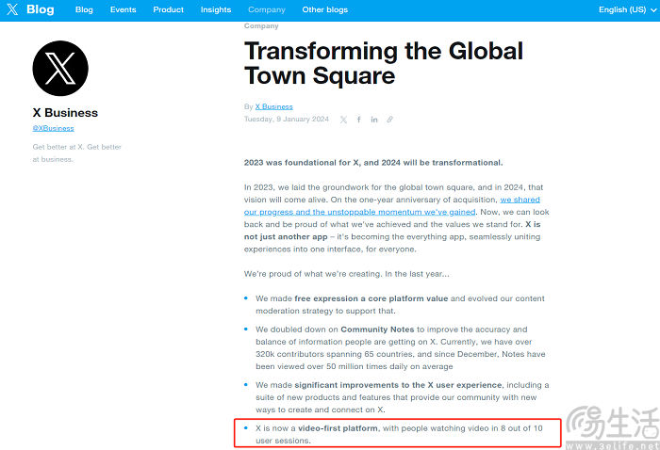The image size is (660, 450).
Task: Share article on LinkedIn icon
Action: pos(374,120)
